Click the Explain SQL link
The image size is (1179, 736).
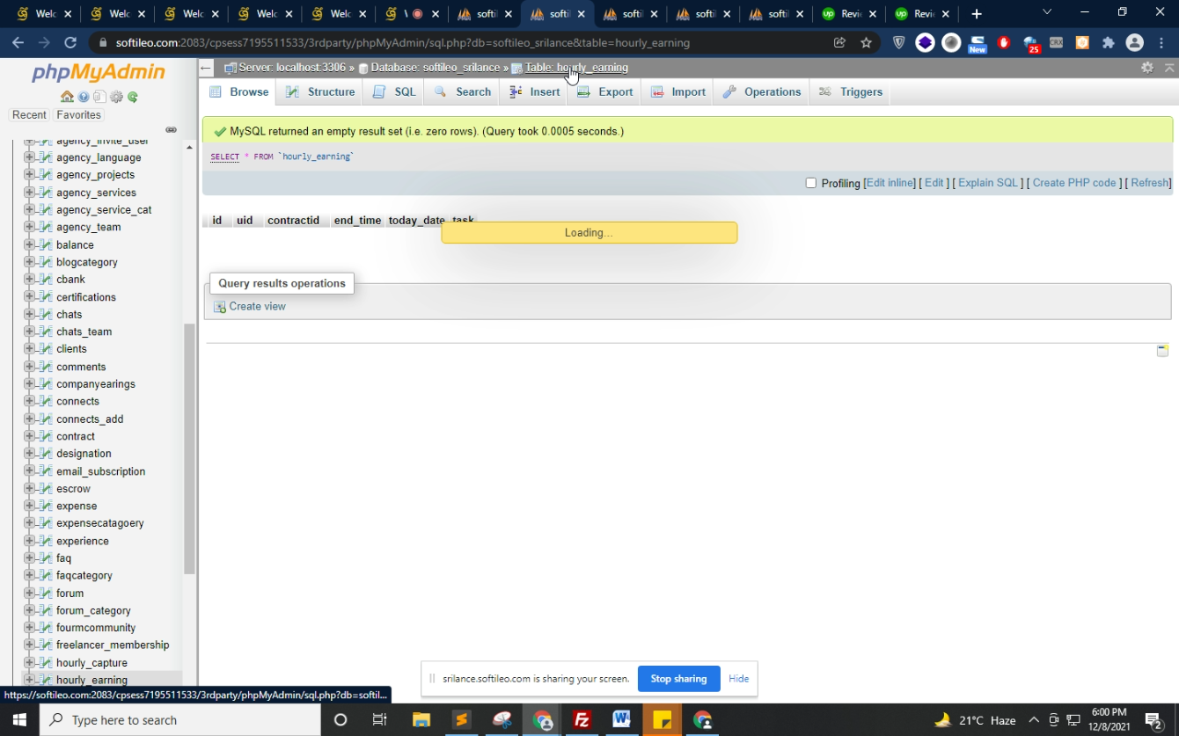pos(987,183)
